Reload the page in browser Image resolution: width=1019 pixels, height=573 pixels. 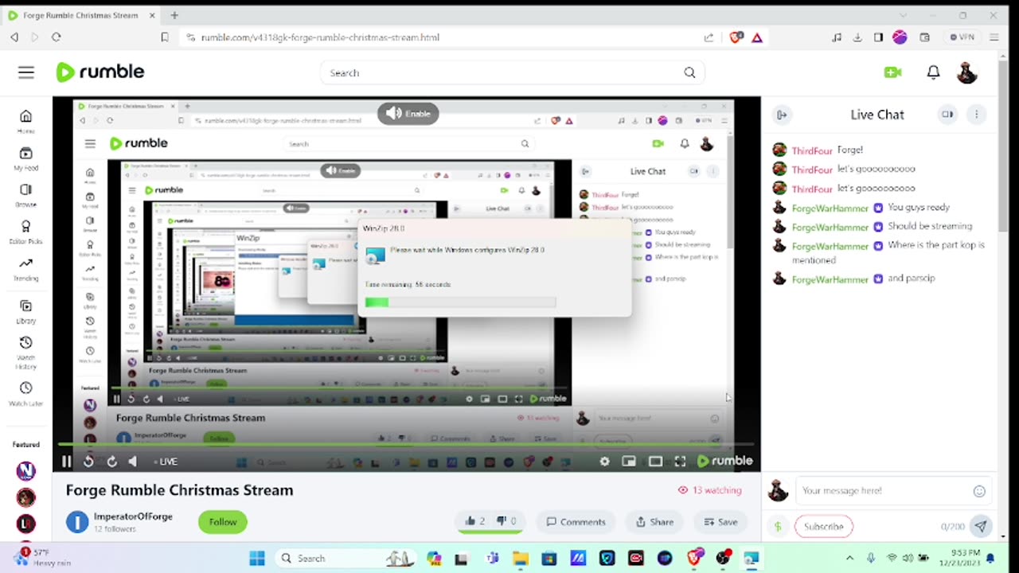pyautogui.click(x=56, y=37)
